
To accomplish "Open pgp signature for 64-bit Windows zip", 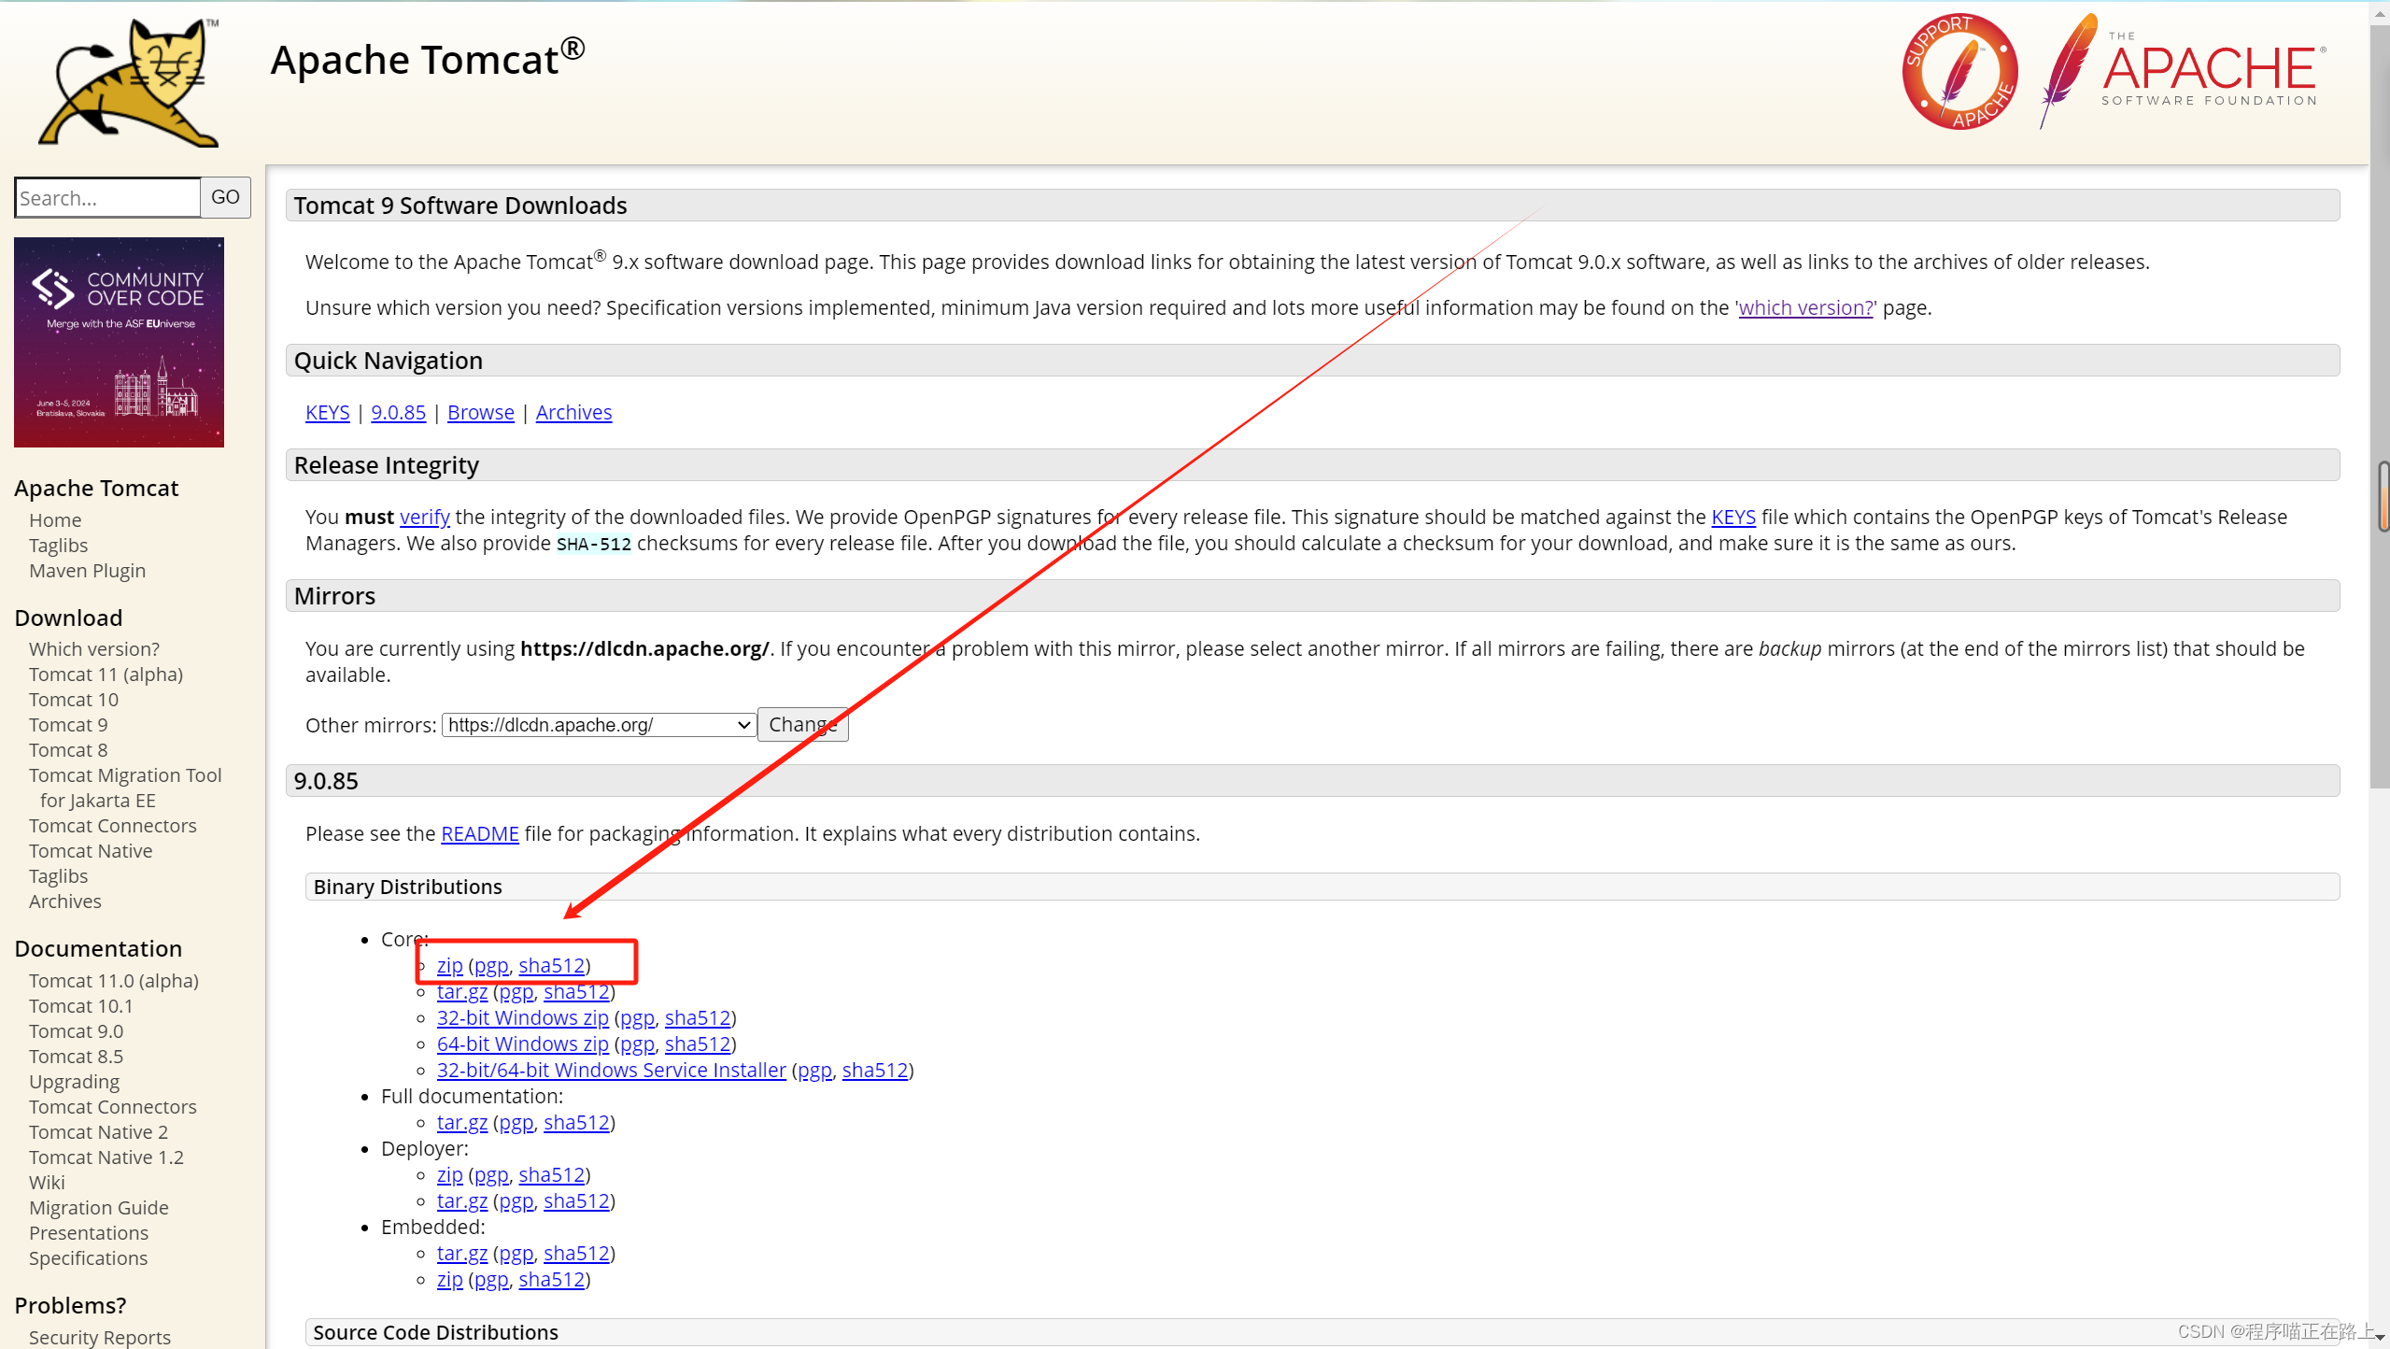I will tap(637, 1044).
